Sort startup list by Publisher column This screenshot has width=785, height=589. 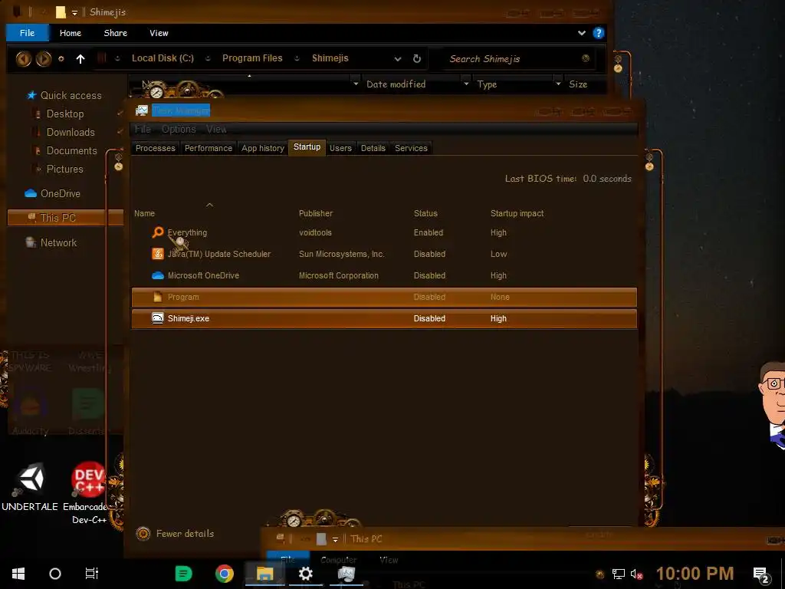pos(315,213)
